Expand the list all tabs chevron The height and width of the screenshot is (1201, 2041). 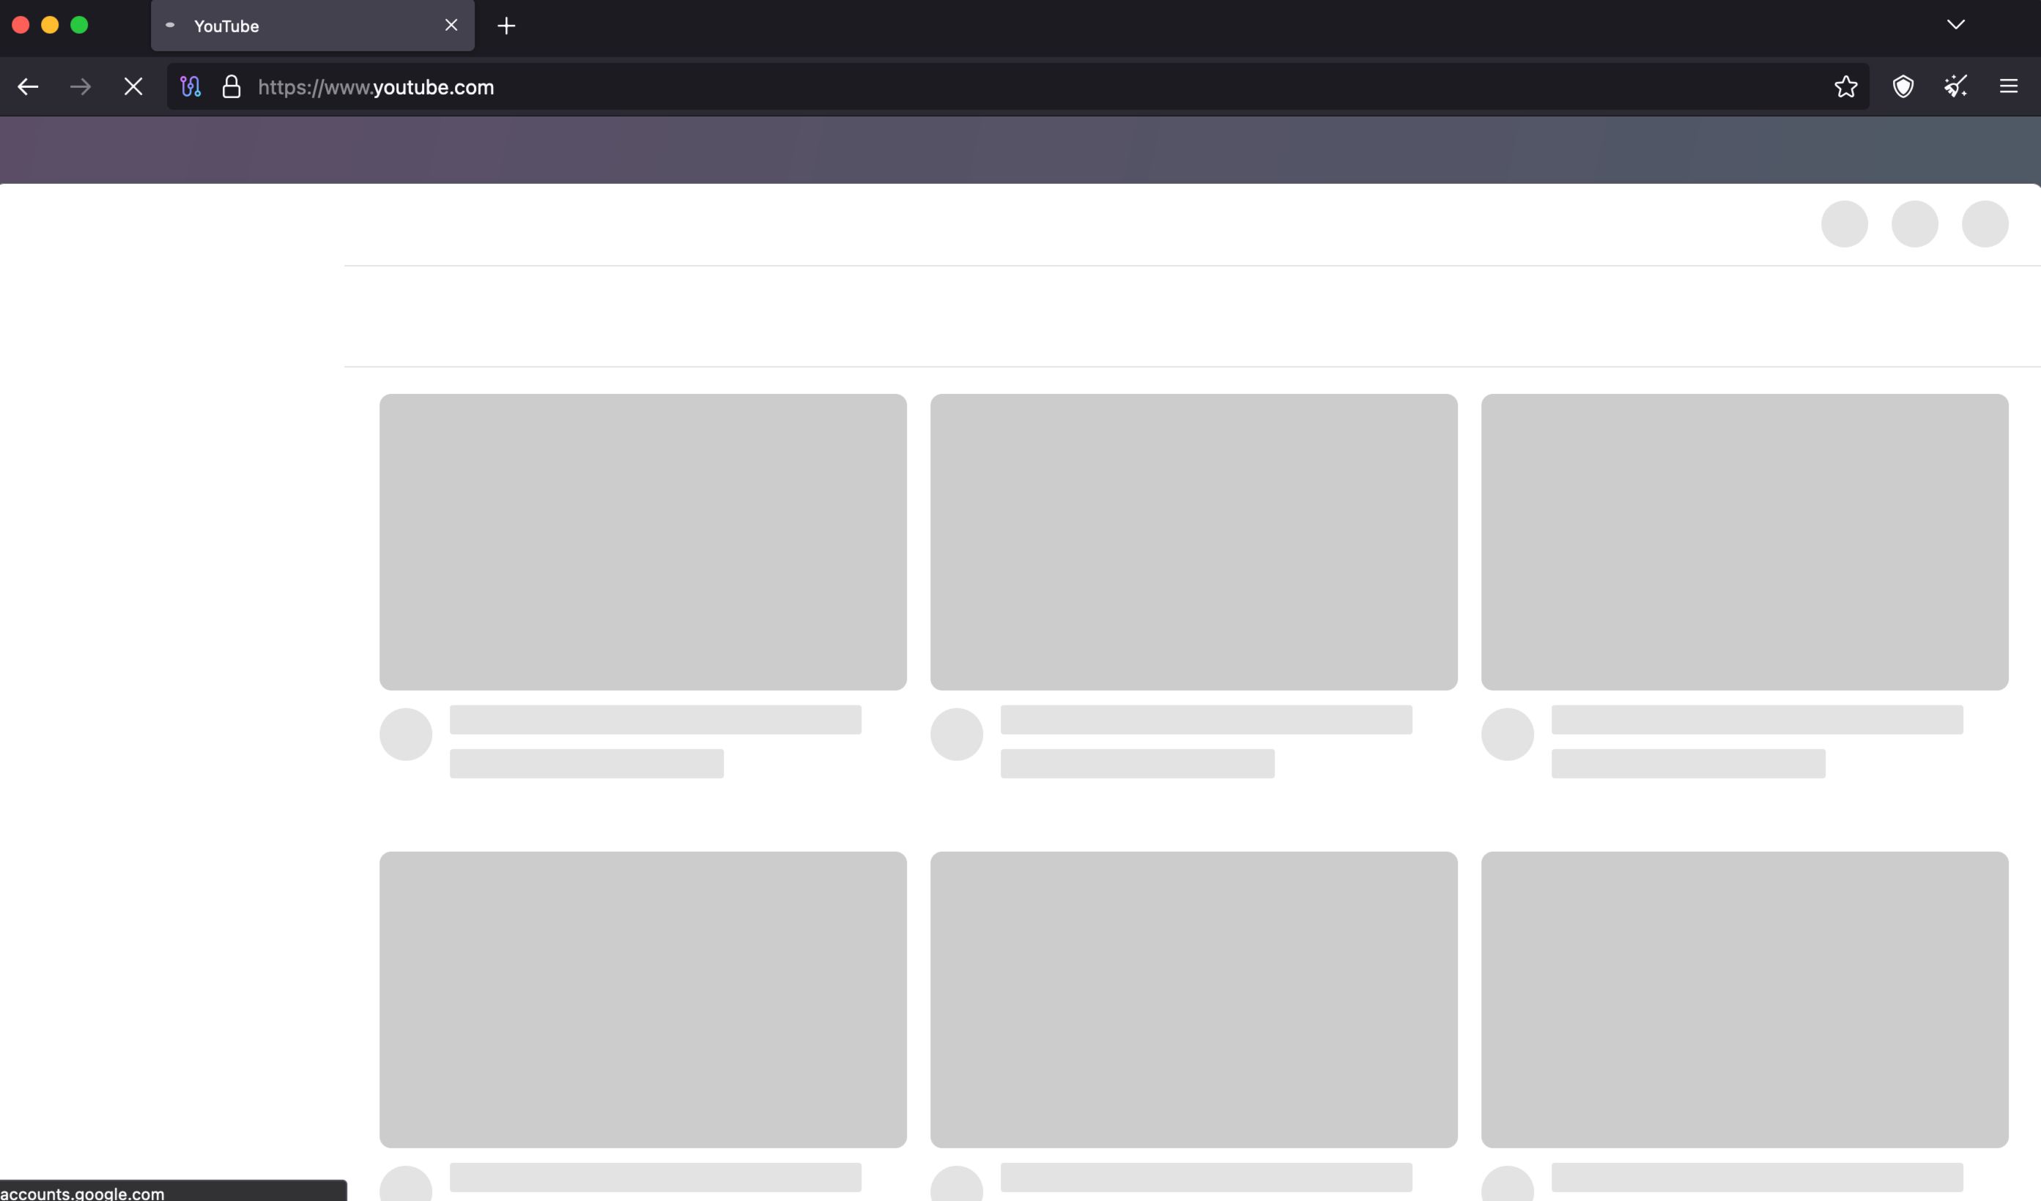(1956, 25)
